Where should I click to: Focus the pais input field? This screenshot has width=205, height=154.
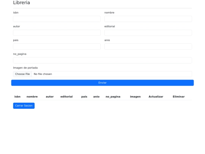[x=57, y=46]
